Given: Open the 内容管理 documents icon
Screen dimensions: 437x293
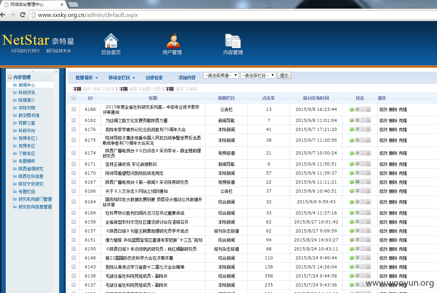Looking at the screenshot, I should [x=233, y=41].
